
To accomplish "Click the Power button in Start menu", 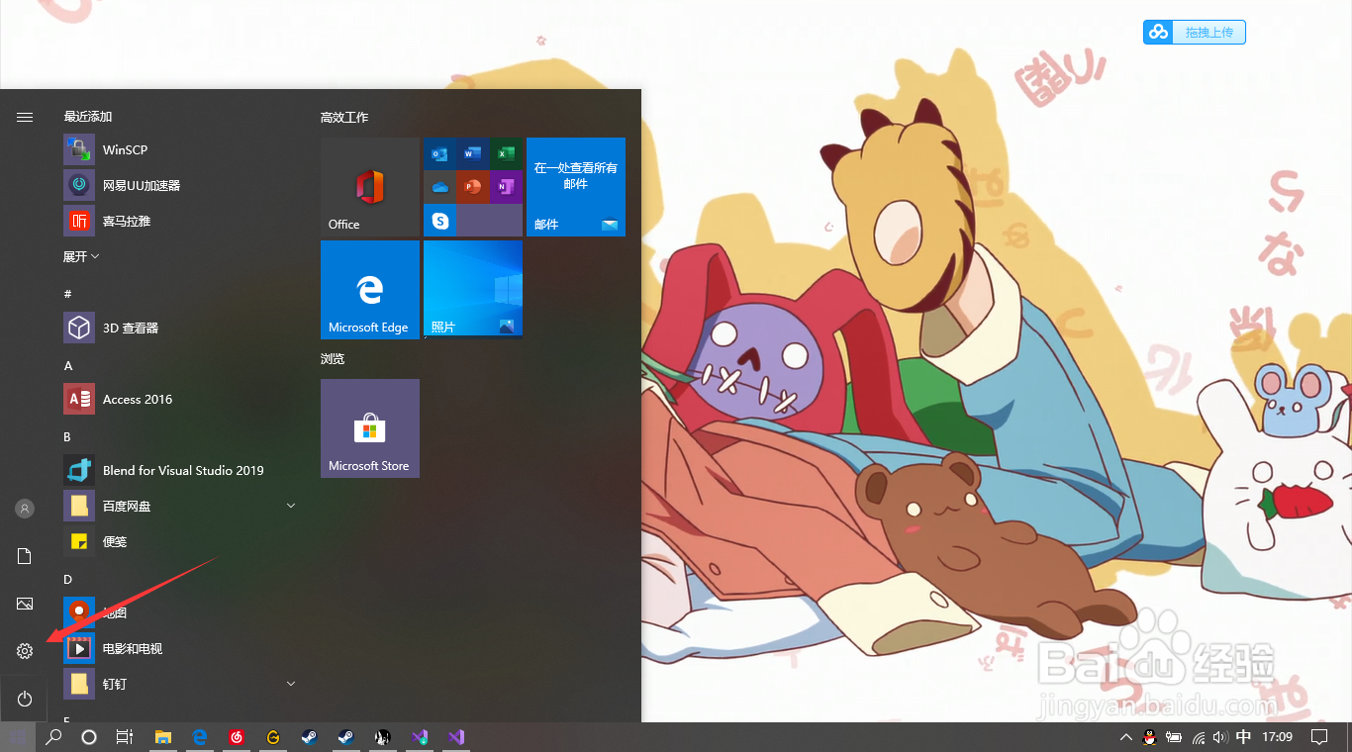I will [25, 699].
